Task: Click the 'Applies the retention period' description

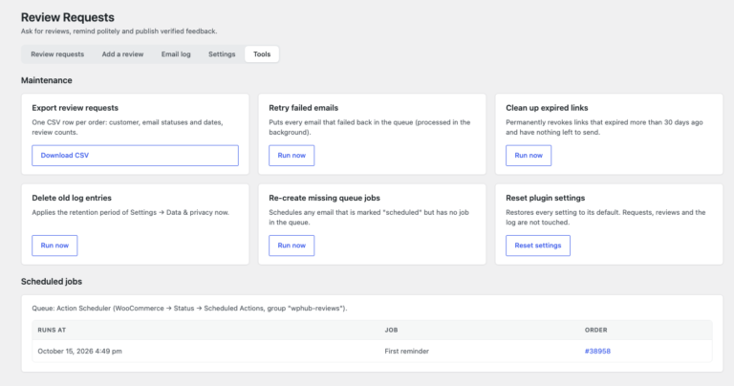Action: pyautogui.click(x=131, y=212)
